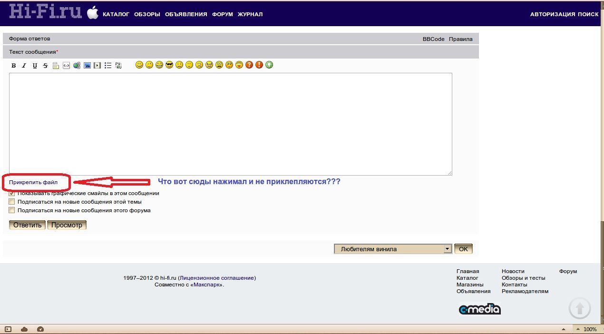Go to the ФОРУМ section in header
Image resolution: width=604 pixels, height=334 pixels.
coord(223,14)
